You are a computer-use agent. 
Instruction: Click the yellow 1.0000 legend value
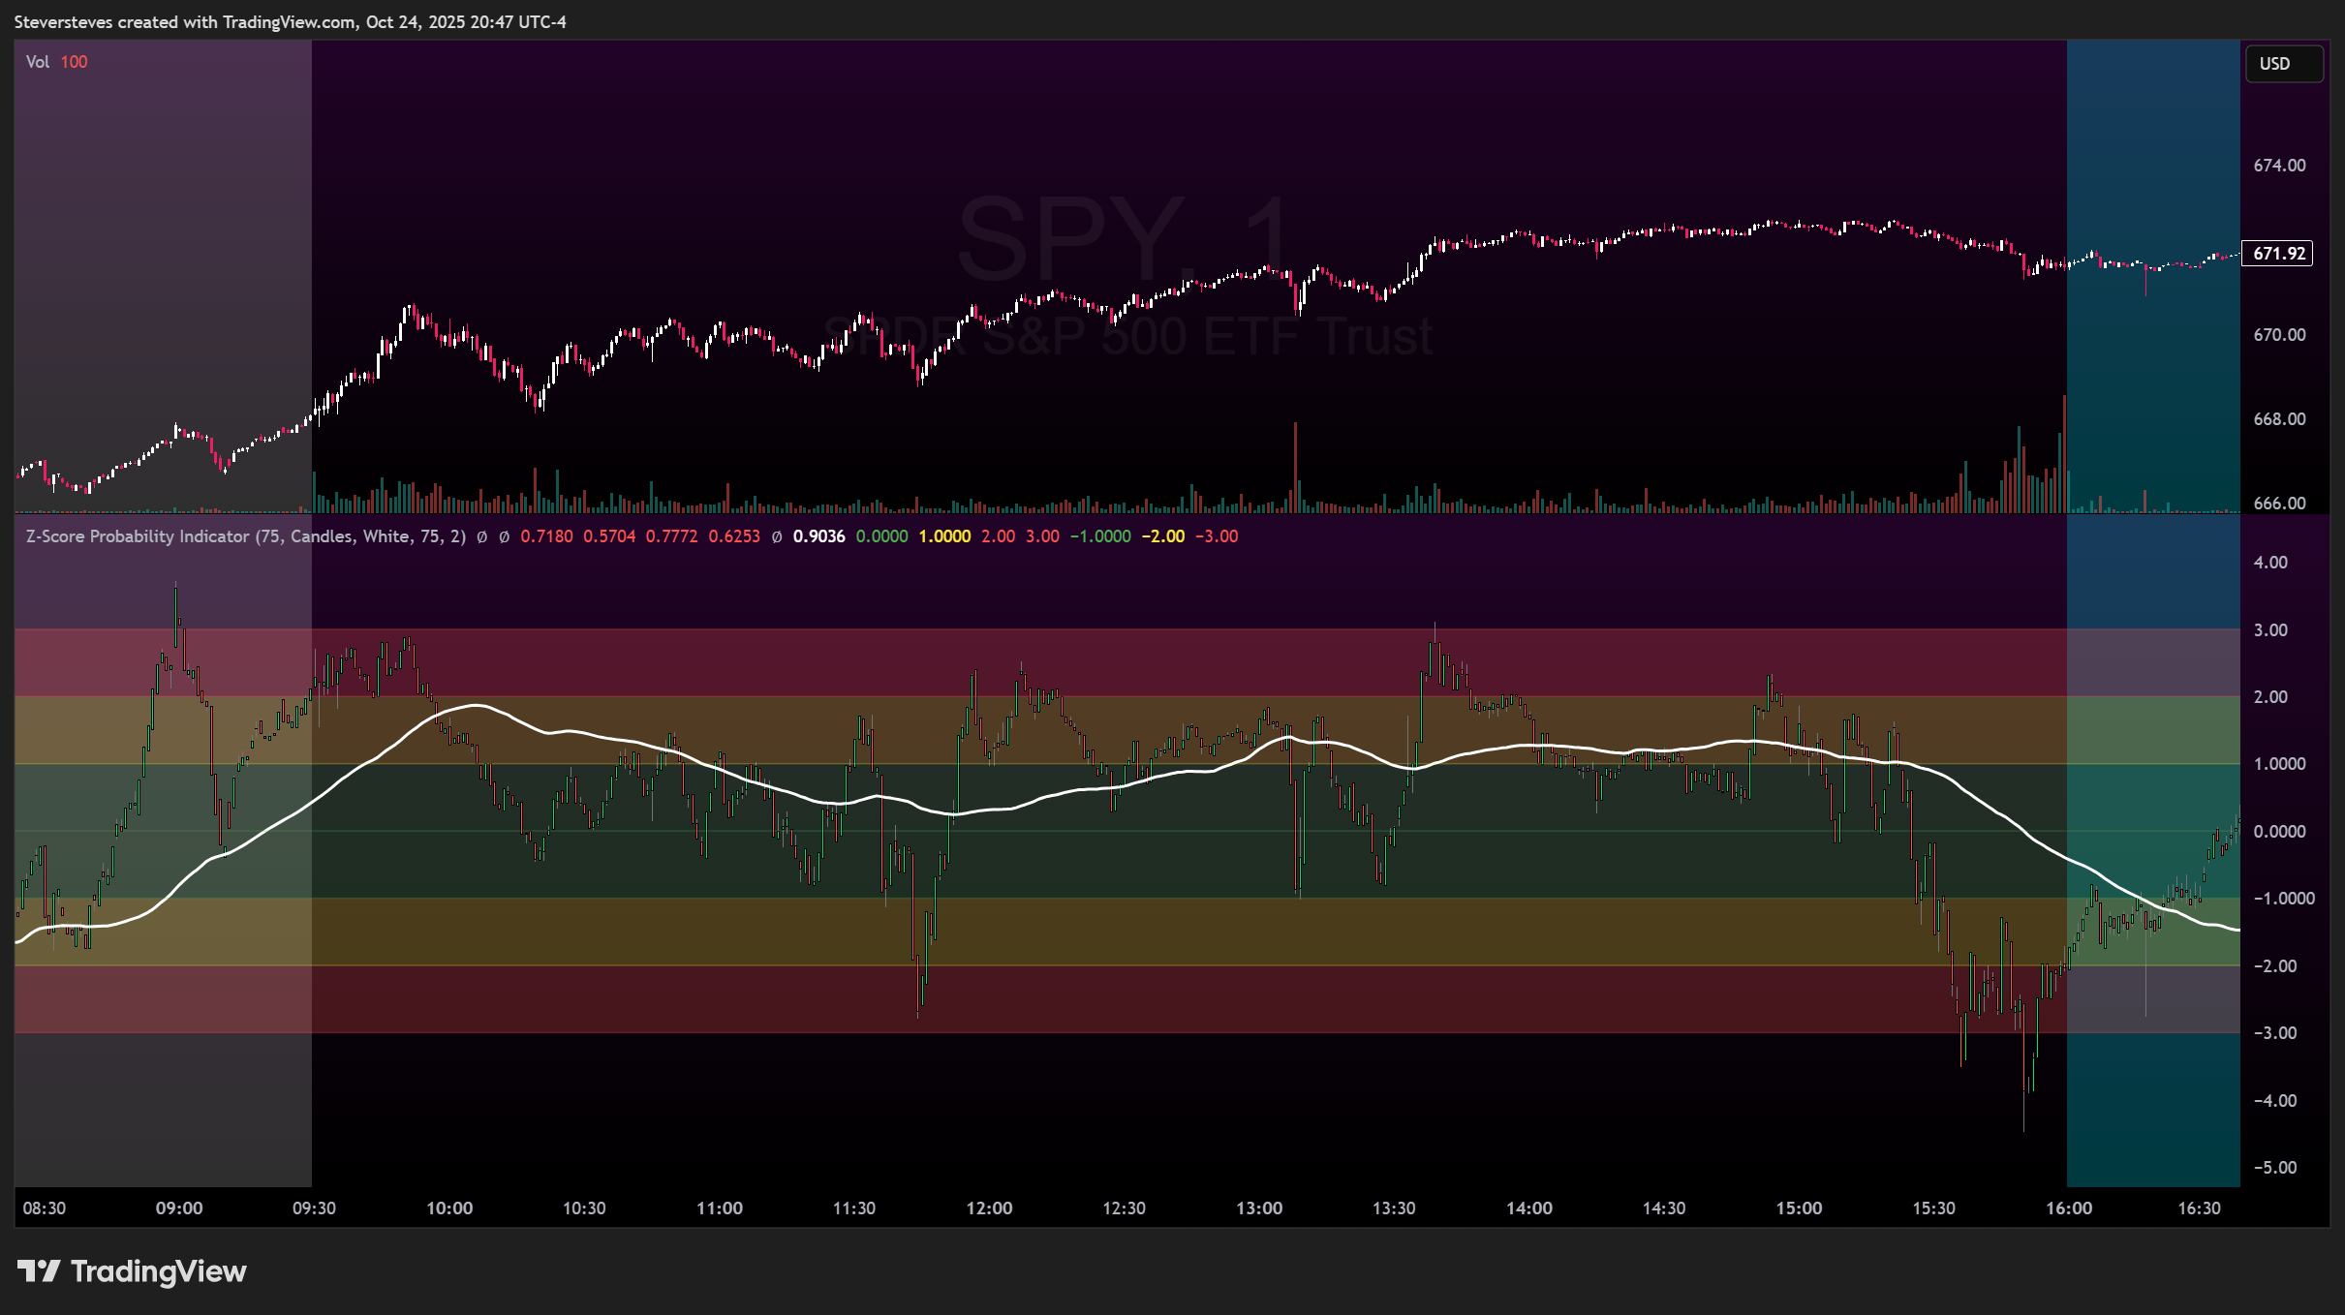click(944, 536)
